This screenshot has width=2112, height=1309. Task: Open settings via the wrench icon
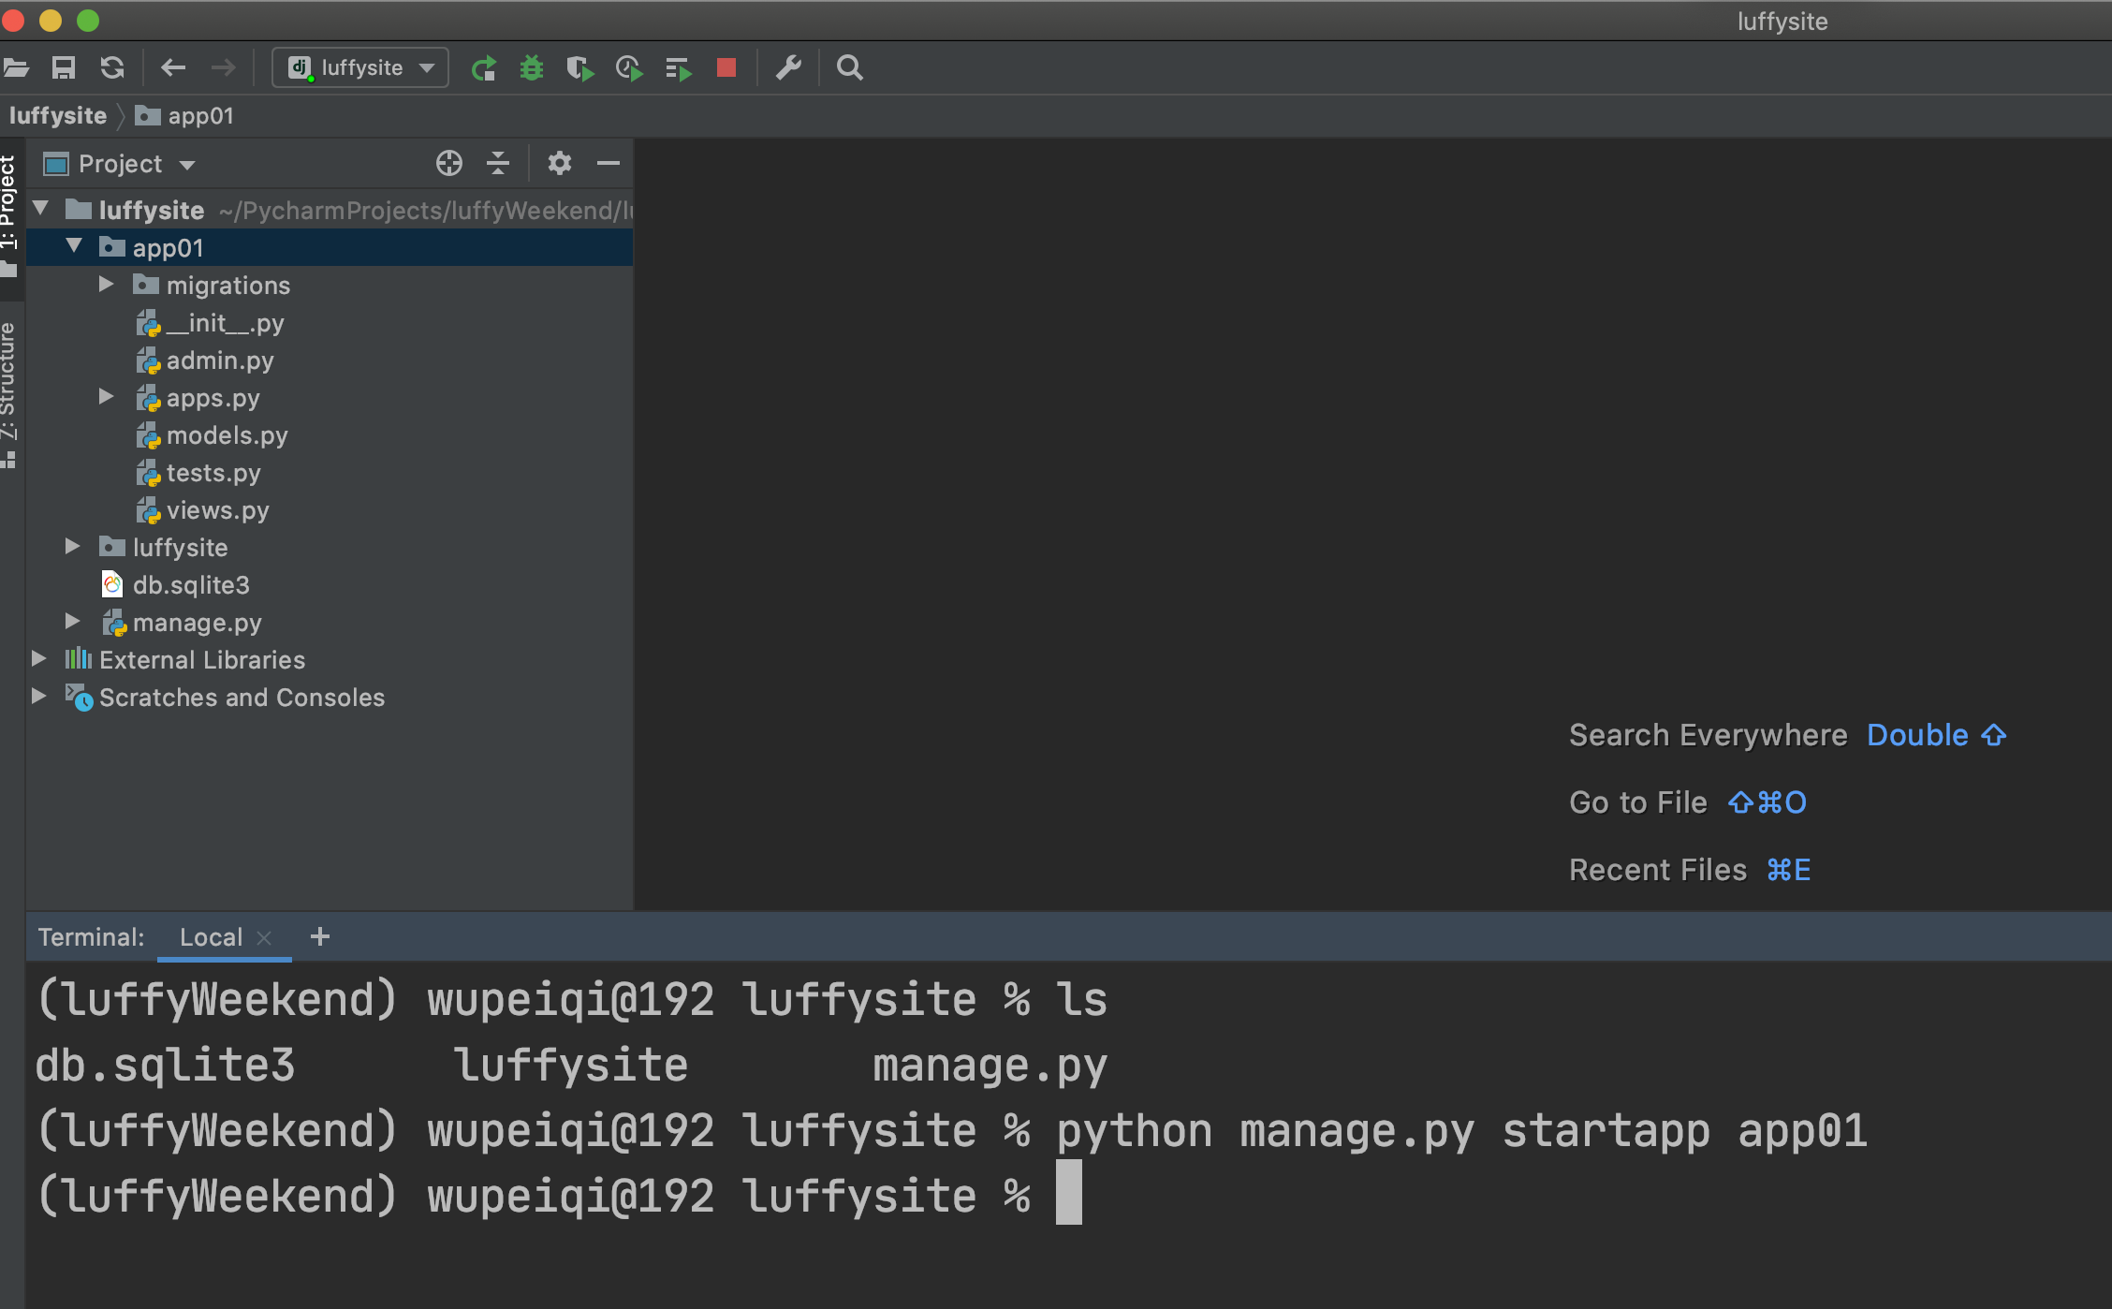(x=788, y=67)
